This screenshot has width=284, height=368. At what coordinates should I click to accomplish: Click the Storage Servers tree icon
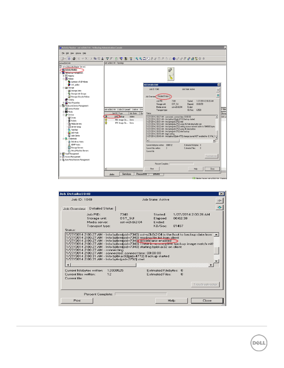(69, 148)
